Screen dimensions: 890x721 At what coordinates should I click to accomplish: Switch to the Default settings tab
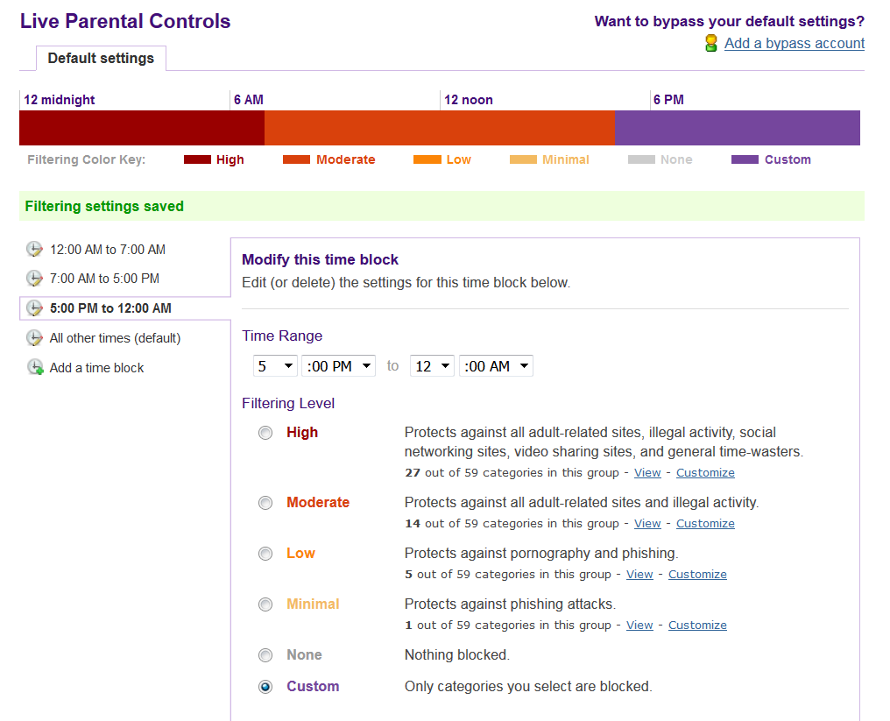click(x=101, y=59)
